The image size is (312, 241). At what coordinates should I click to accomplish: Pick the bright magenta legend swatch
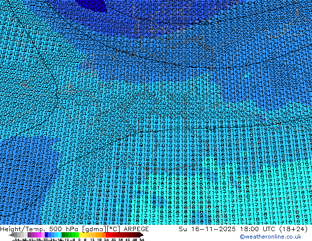39,235
